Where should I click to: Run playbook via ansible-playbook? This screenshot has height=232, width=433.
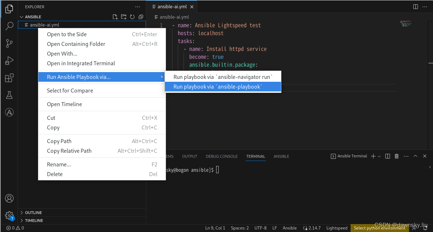(223, 86)
